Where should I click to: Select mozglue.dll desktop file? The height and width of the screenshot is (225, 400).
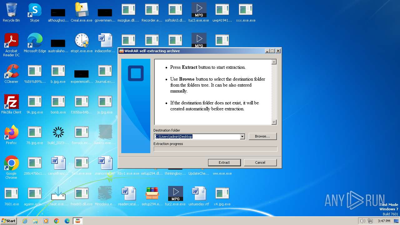(x=128, y=12)
